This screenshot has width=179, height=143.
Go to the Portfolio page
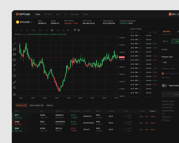[x=48, y=14]
